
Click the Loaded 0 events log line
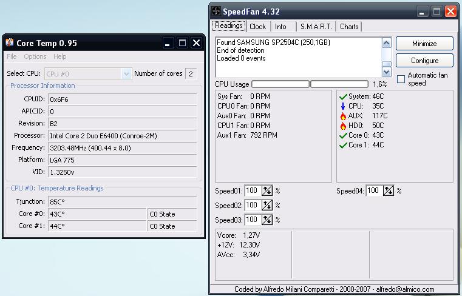pos(241,58)
